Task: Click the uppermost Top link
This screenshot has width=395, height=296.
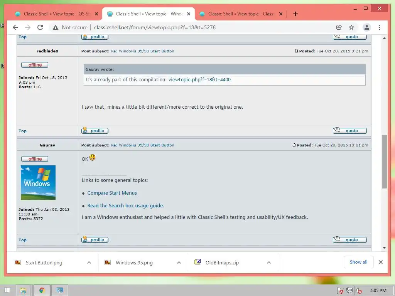Action: 22,37
